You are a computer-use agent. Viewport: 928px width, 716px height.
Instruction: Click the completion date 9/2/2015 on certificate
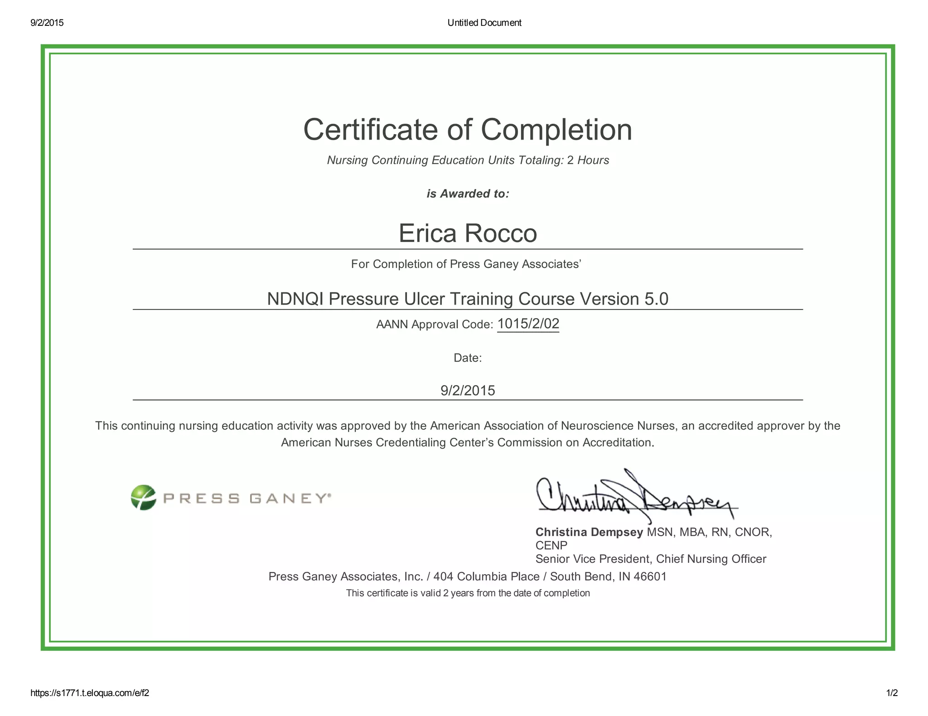point(467,390)
